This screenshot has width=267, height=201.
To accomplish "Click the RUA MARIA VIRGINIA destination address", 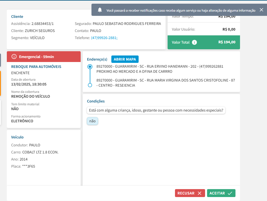I will click(166, 83).
